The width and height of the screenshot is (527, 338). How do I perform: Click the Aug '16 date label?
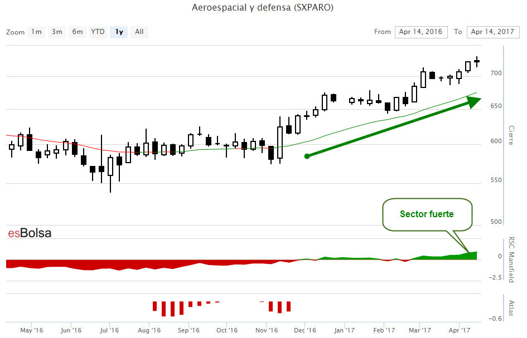click(x=149, y=330)
